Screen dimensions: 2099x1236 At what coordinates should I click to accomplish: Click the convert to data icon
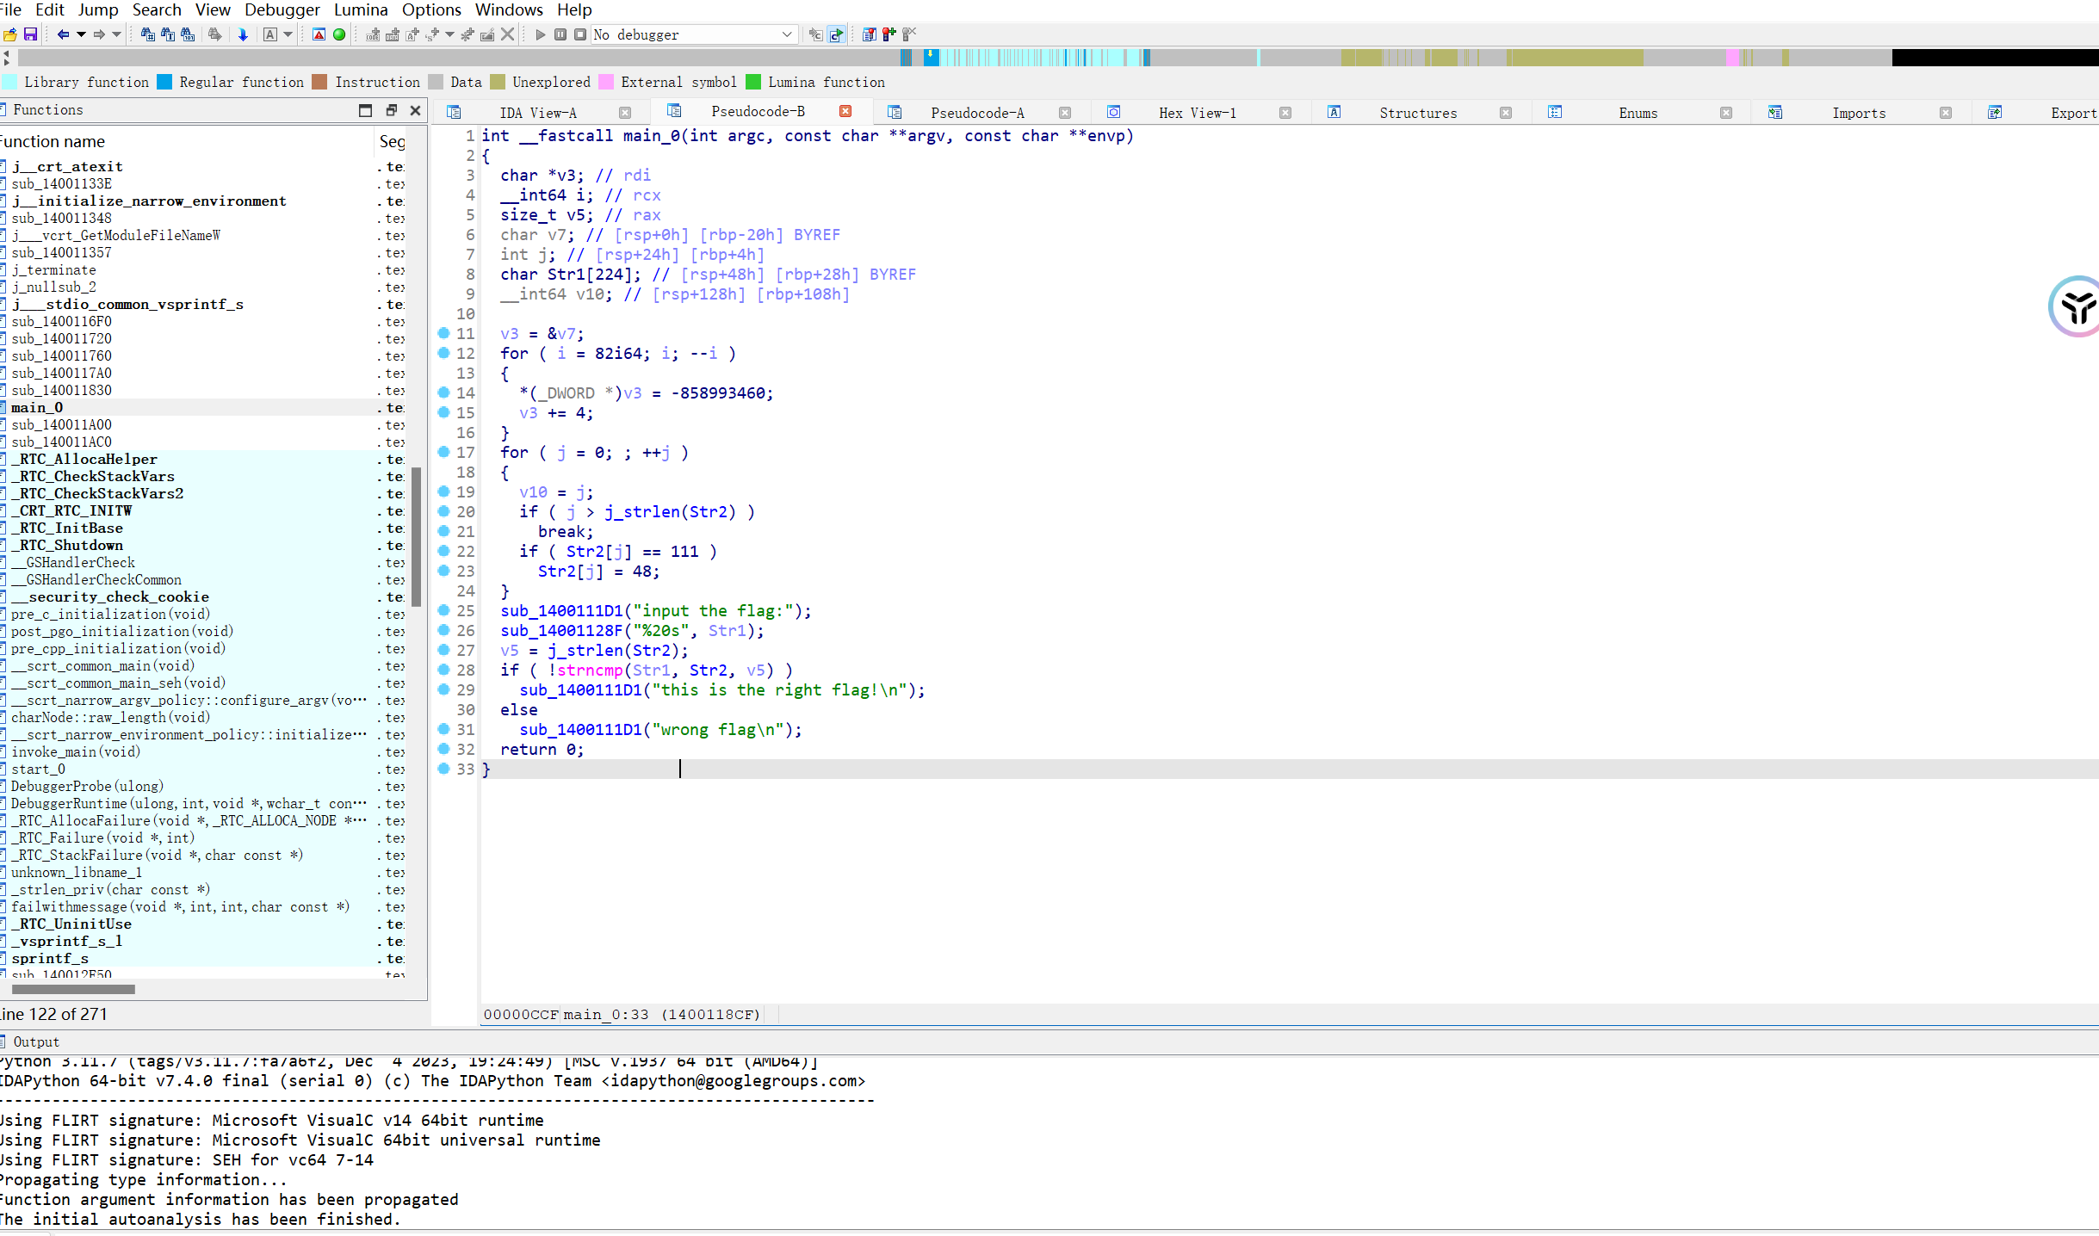coord(393,34)
